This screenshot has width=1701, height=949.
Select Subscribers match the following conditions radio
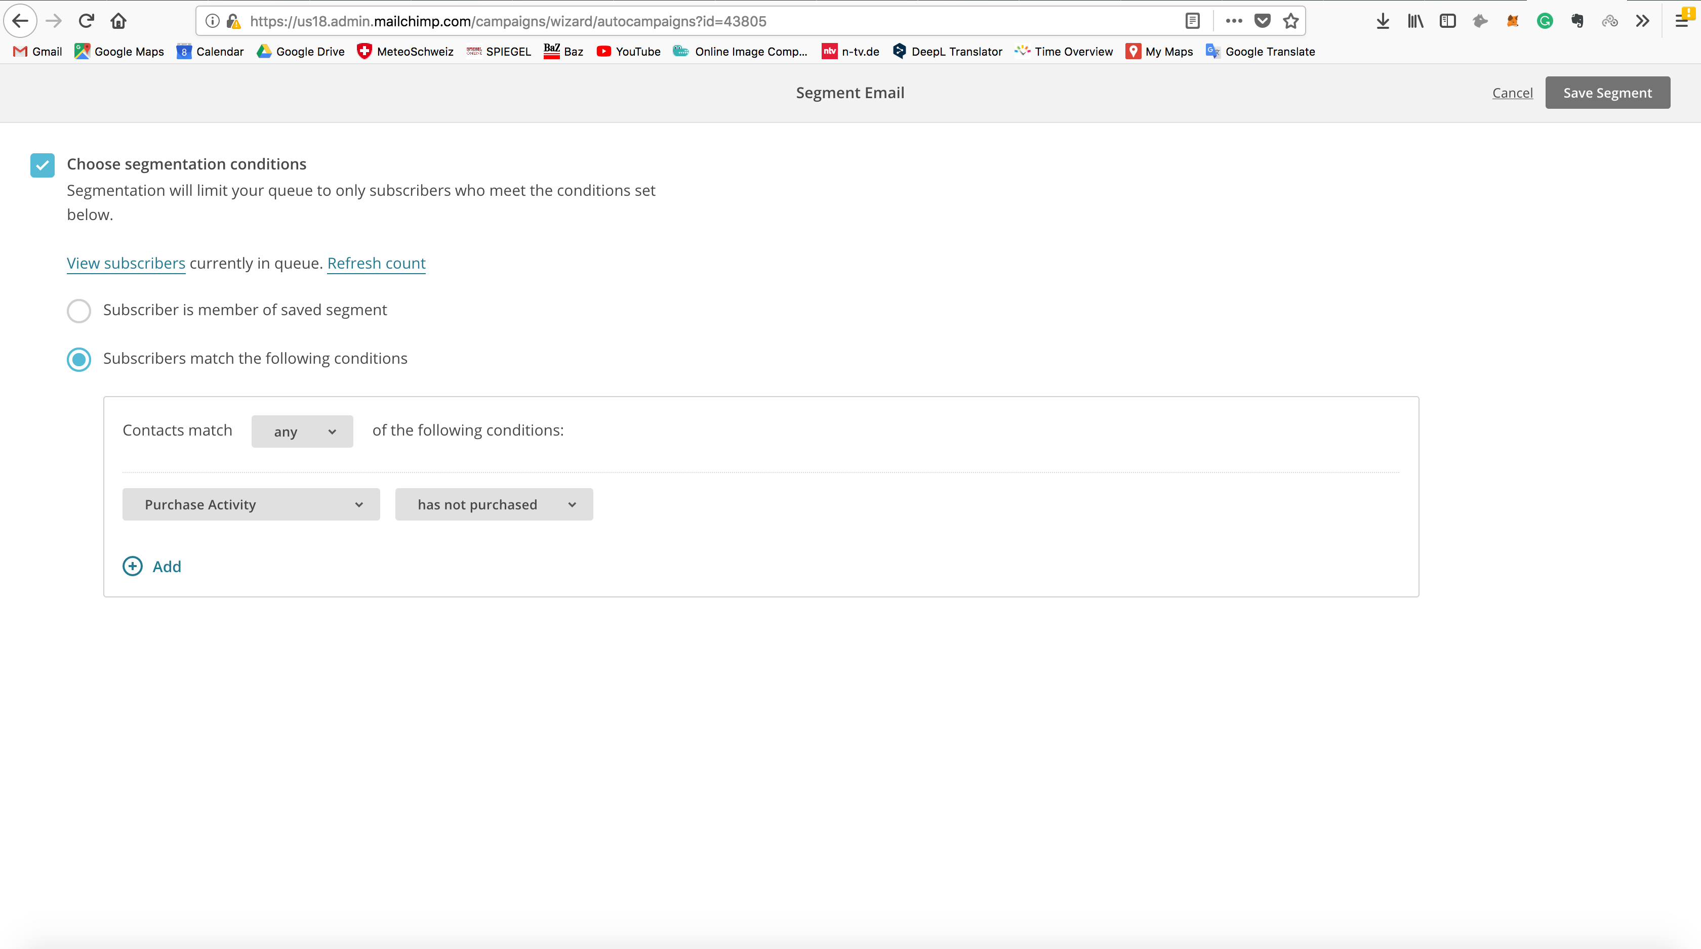point(78,359)
